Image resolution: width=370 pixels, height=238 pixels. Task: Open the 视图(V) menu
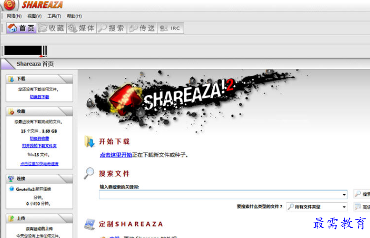(35, 16)
